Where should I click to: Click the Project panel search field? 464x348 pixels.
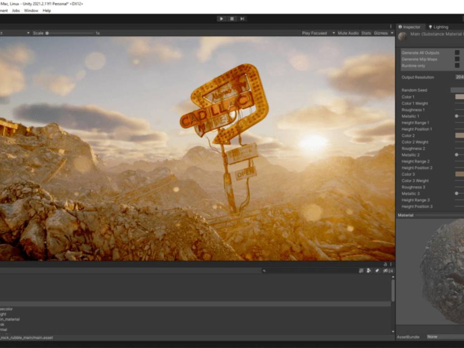coord(309,271)
